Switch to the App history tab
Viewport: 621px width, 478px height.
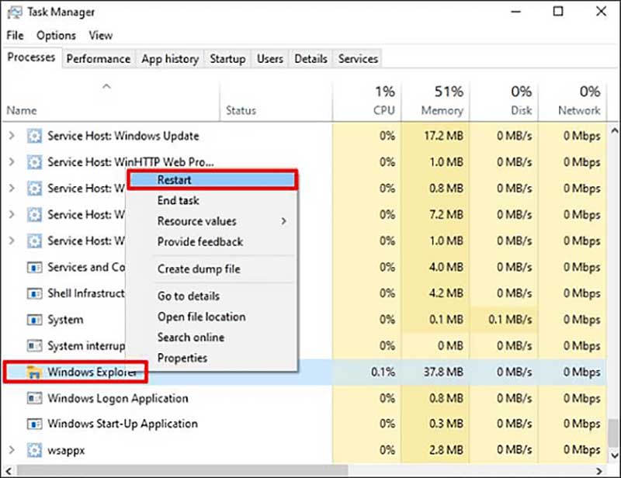[170, 59]
